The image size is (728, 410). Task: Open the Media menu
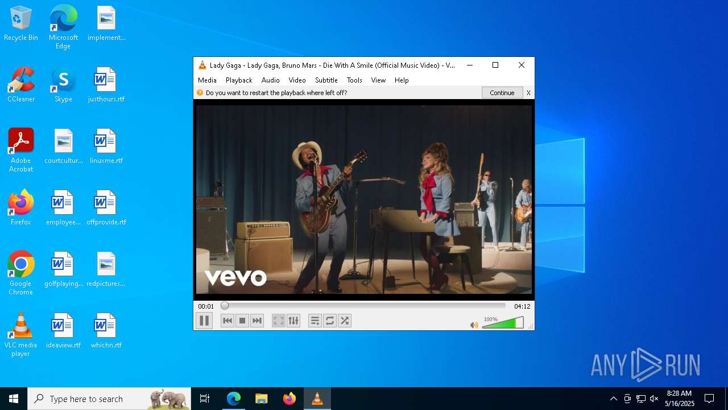click(207, 80)
